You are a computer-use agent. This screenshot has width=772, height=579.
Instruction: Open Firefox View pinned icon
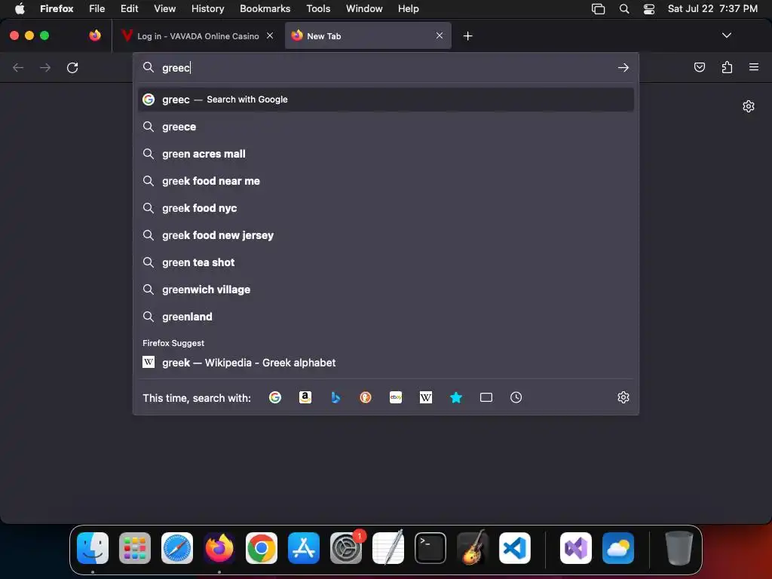(95, 35)
